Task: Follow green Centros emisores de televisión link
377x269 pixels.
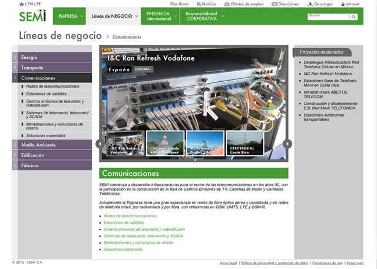Action: coord(144,230)
